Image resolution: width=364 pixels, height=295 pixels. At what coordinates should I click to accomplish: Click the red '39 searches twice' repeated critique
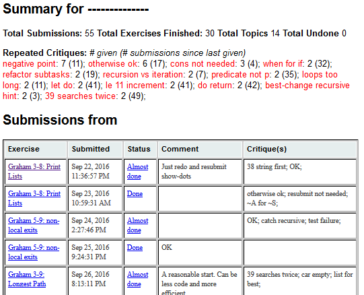(x=81, y=96)
